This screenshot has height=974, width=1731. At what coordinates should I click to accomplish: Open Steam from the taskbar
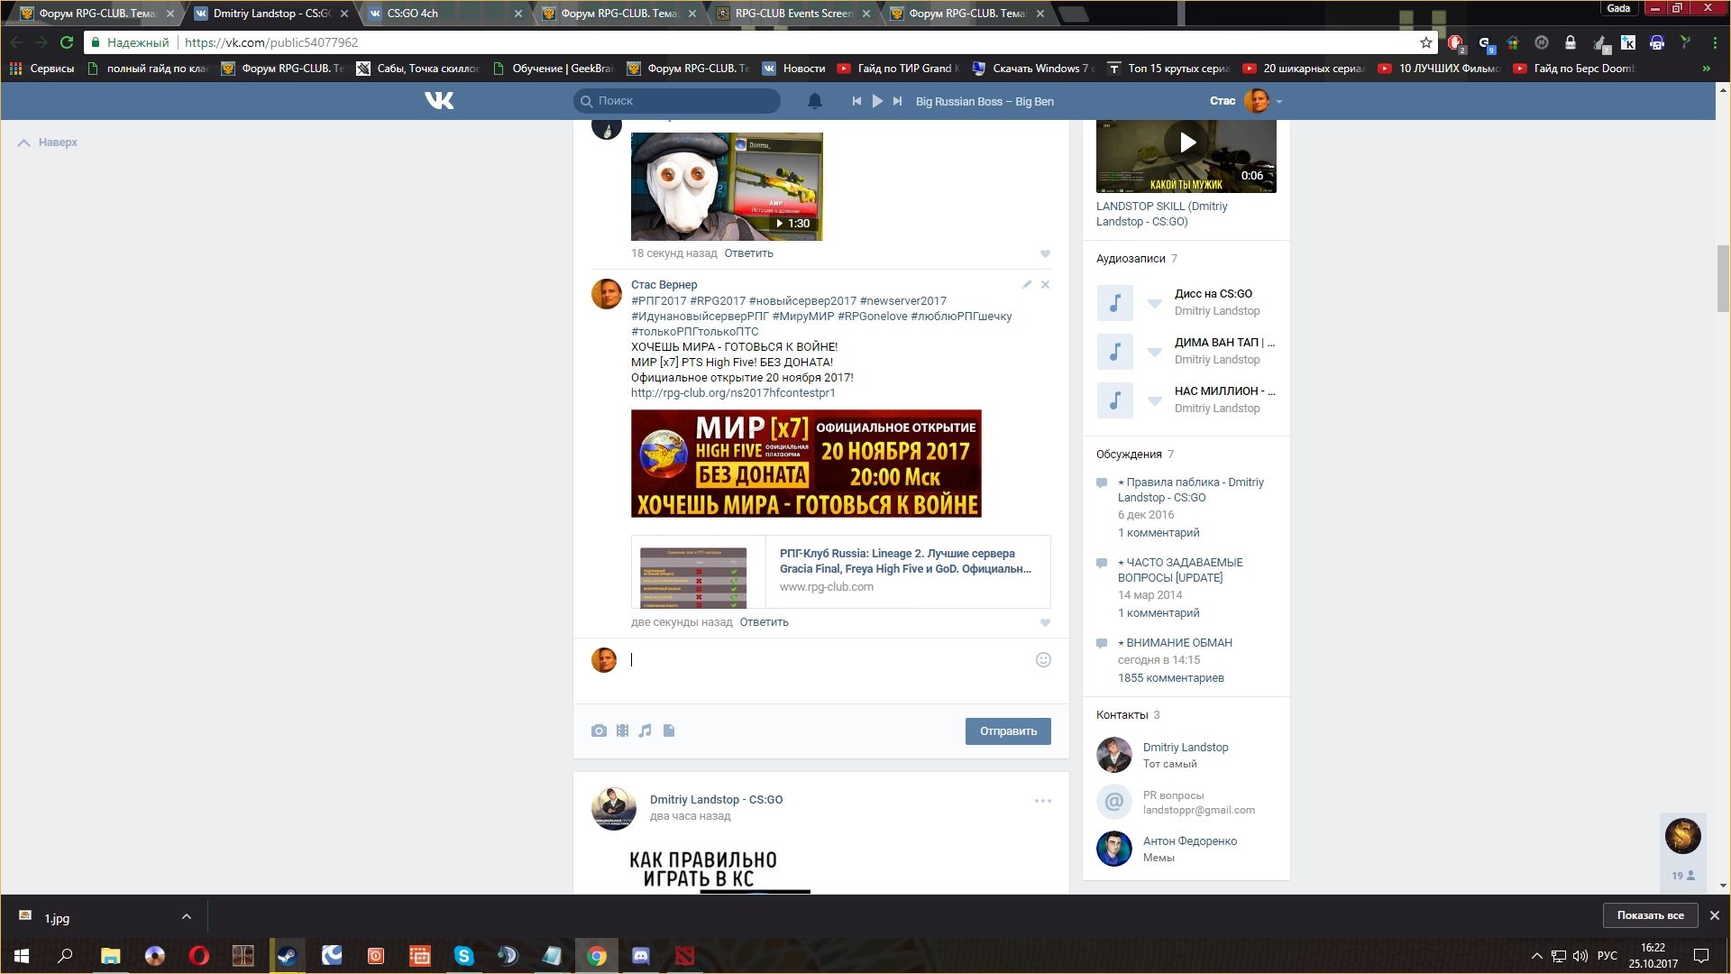[288, 956]
